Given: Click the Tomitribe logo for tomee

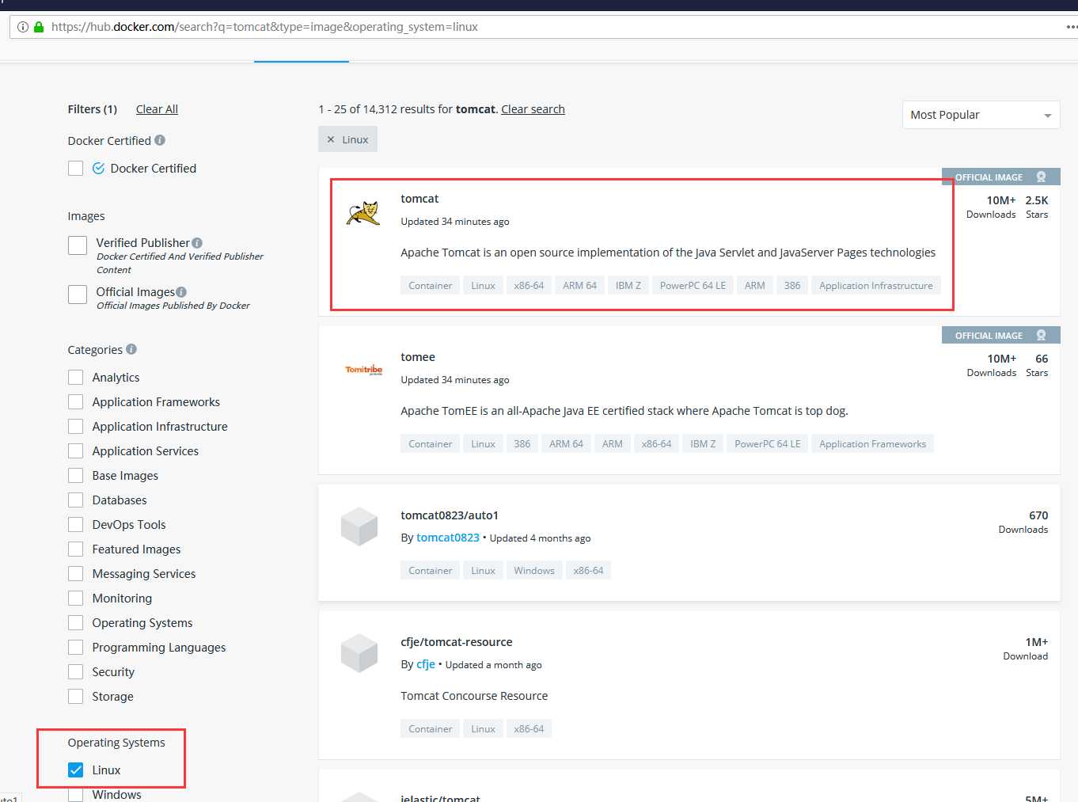Looking at the screenshot, I should pyautogui.click(x=363, y=370).
